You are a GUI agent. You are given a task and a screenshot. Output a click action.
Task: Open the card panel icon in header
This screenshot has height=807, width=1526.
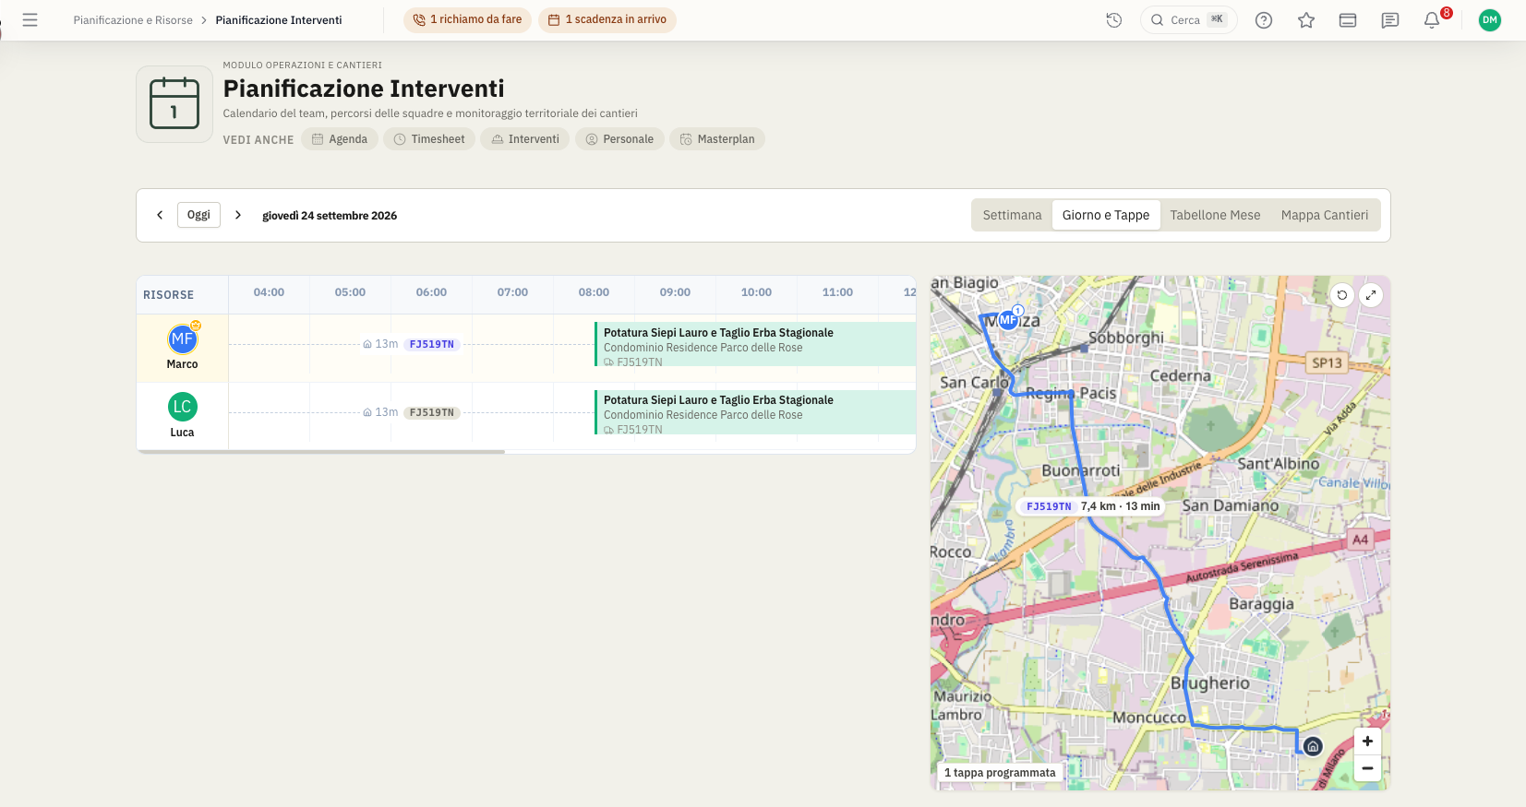pos(1348,19)
